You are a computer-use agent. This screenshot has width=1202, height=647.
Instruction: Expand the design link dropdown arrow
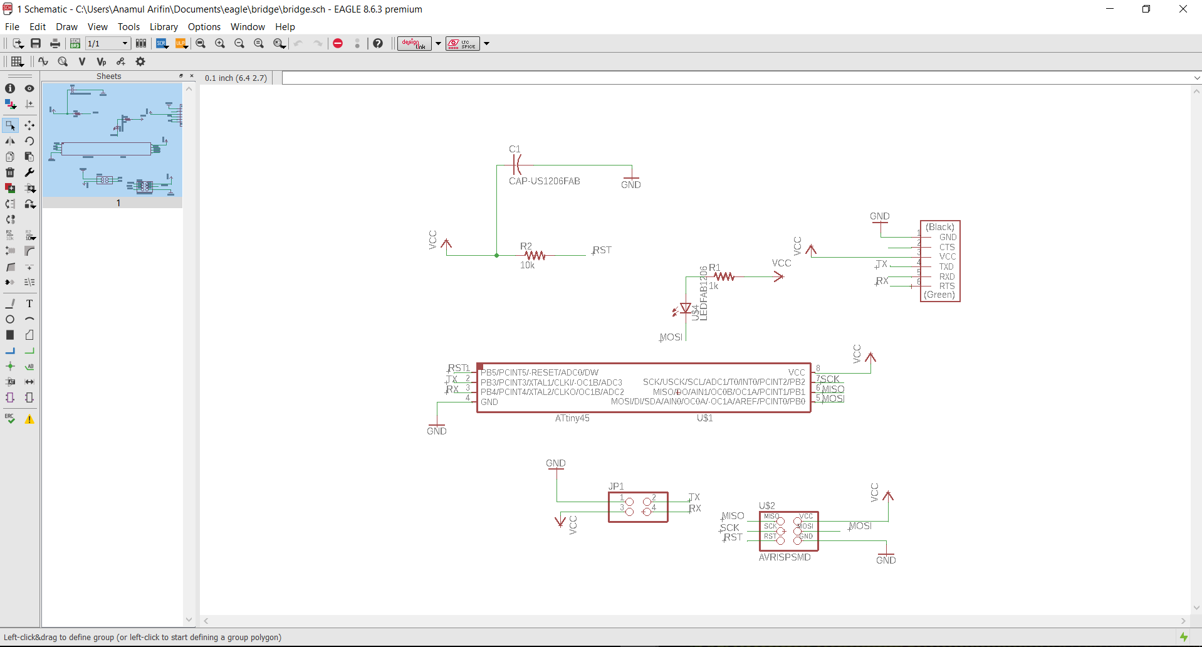point(438,43)
